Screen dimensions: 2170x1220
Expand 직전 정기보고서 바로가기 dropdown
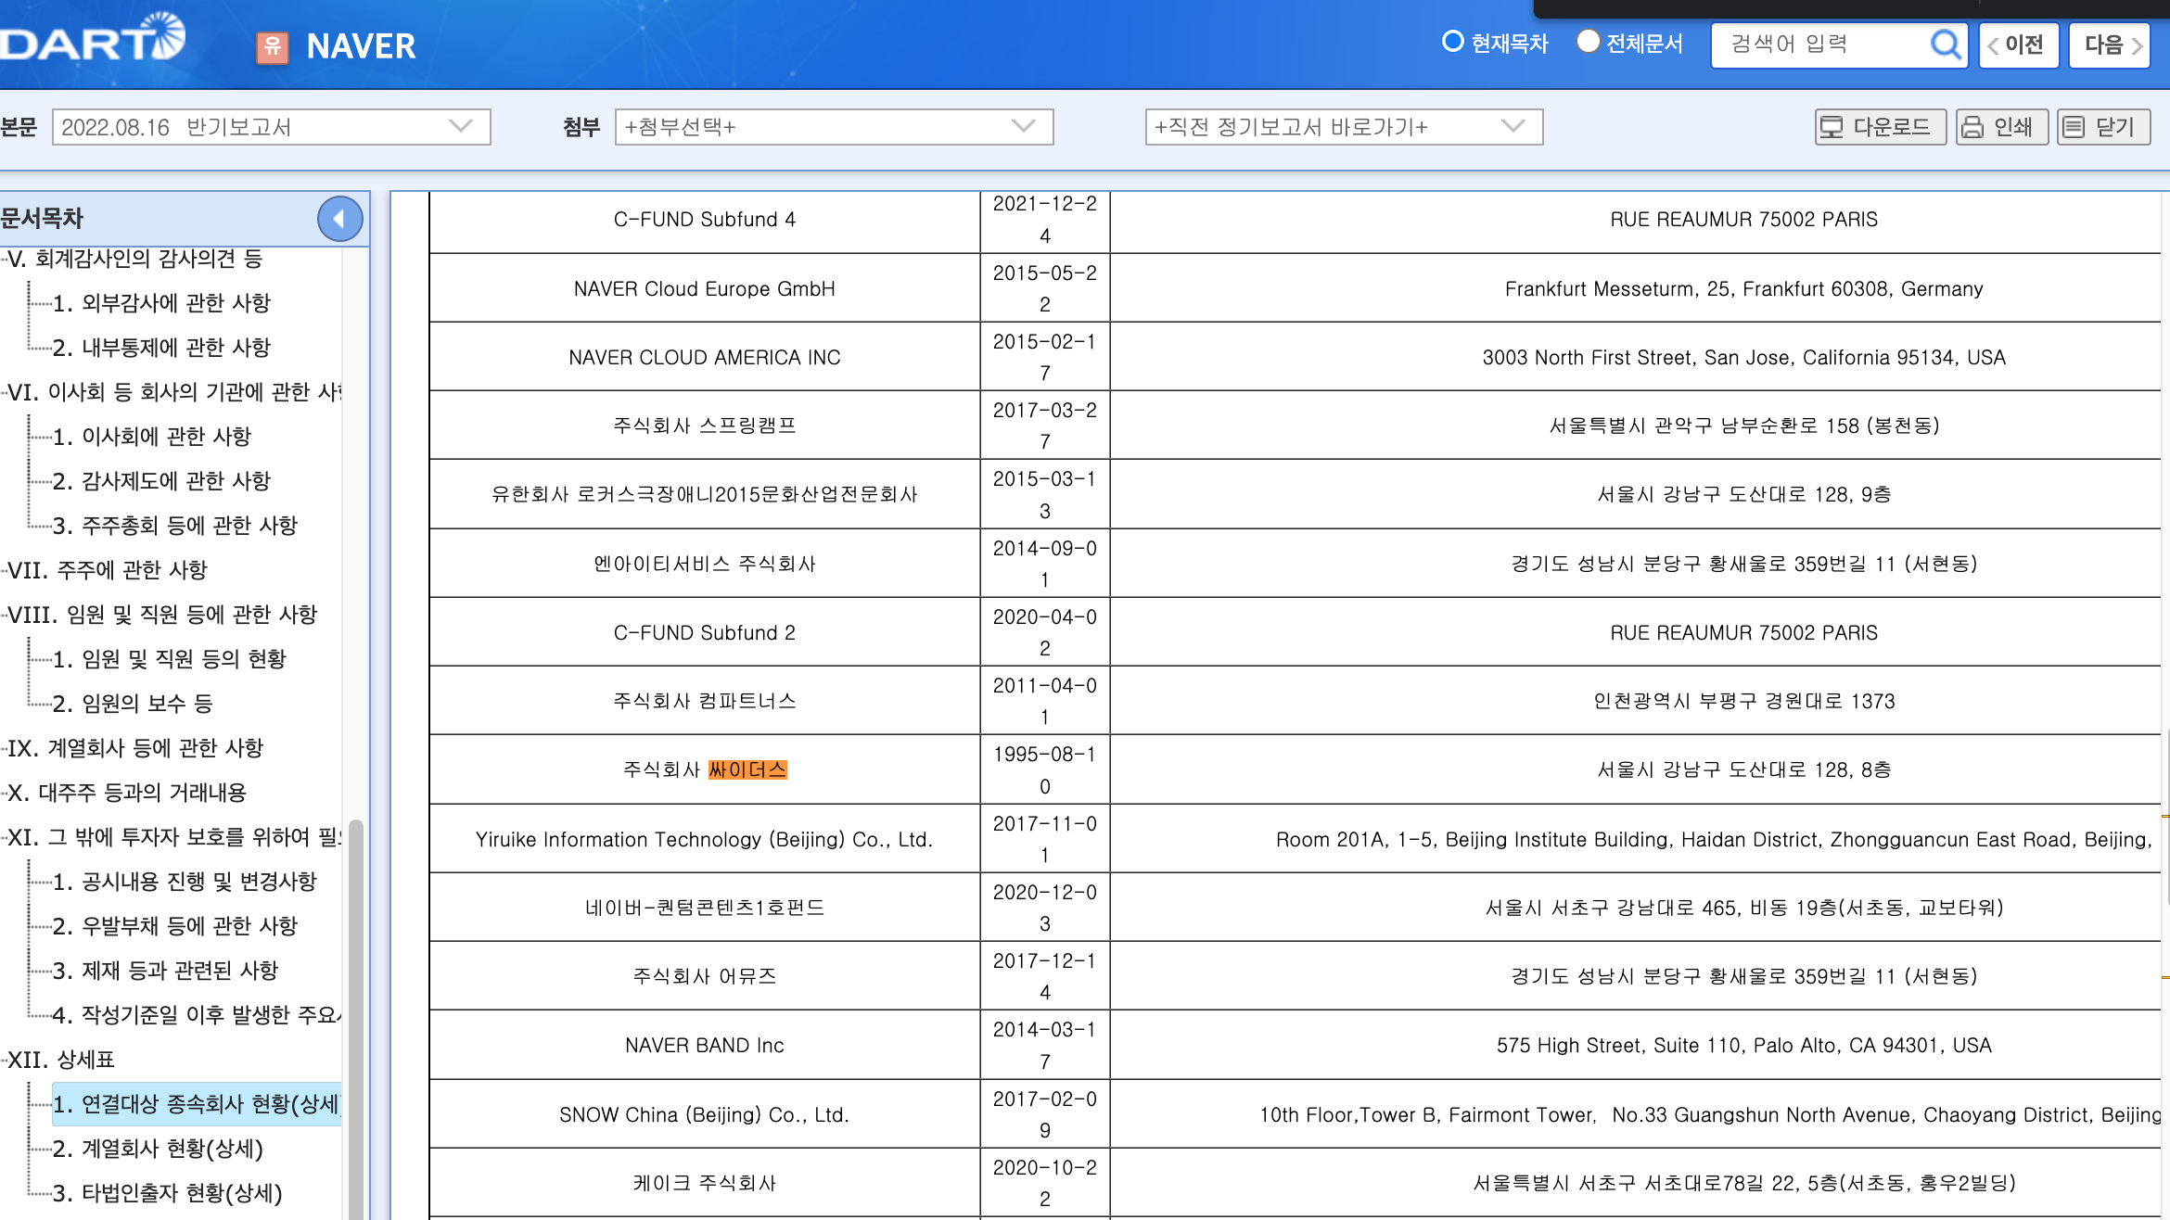(x=1343, y=127)
